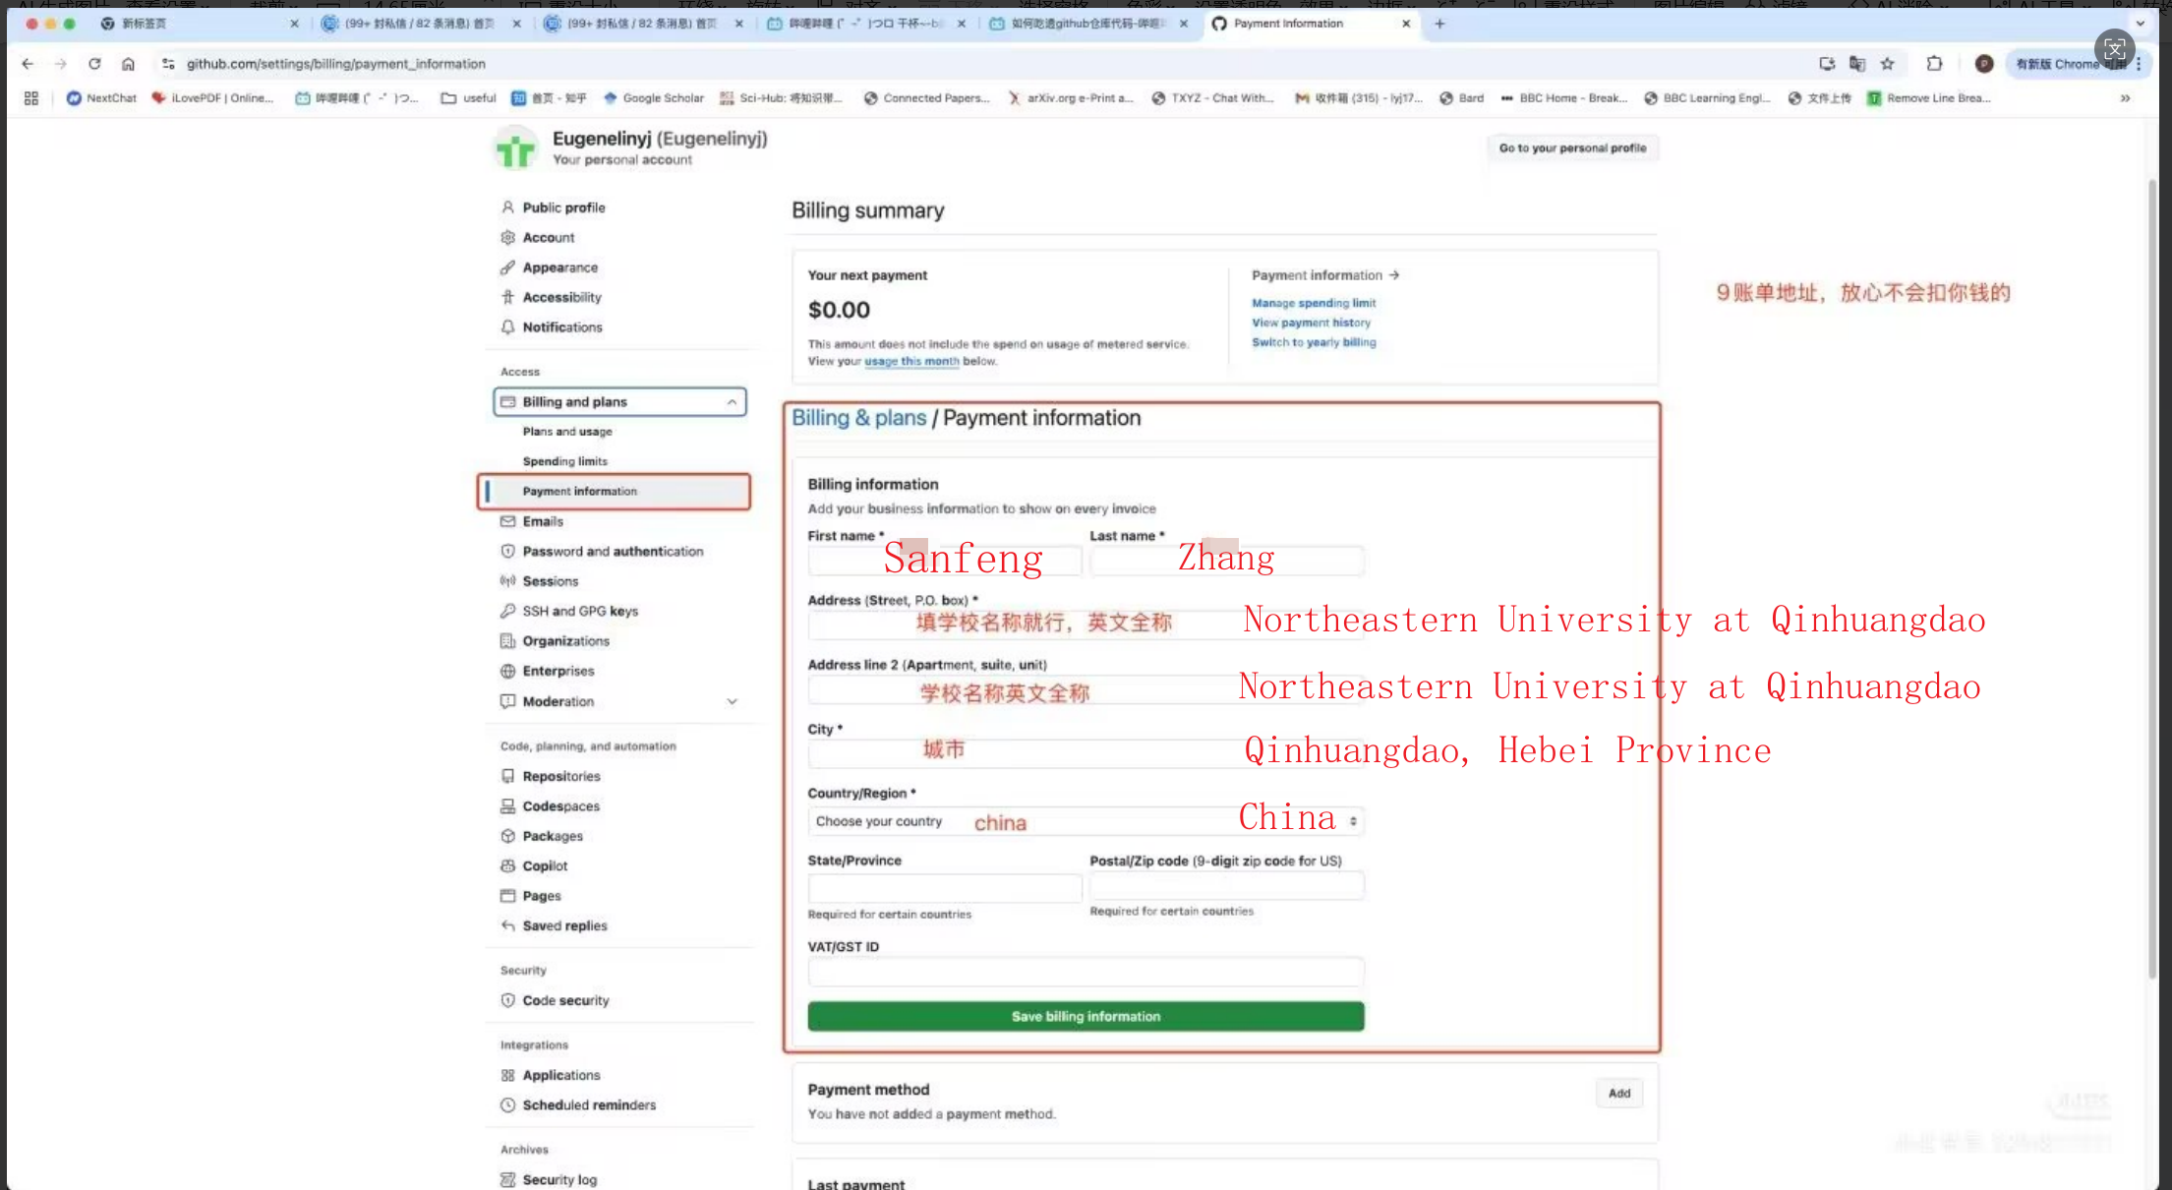Open Scheduled reminders clock icon

coord(507,1105)
